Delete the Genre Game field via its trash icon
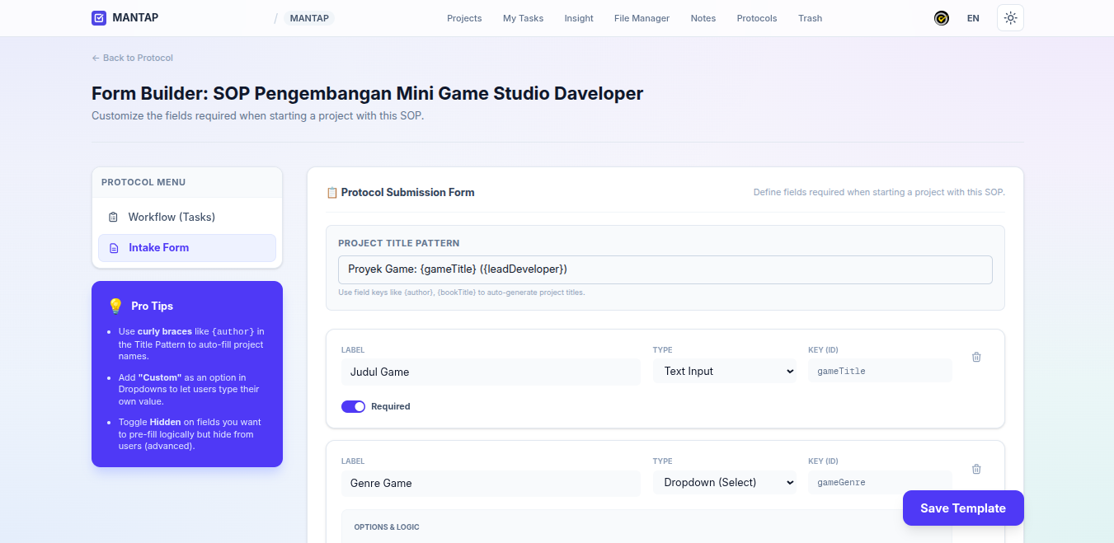This screenshot has height=543, width=1114. [x=976, y=469]
